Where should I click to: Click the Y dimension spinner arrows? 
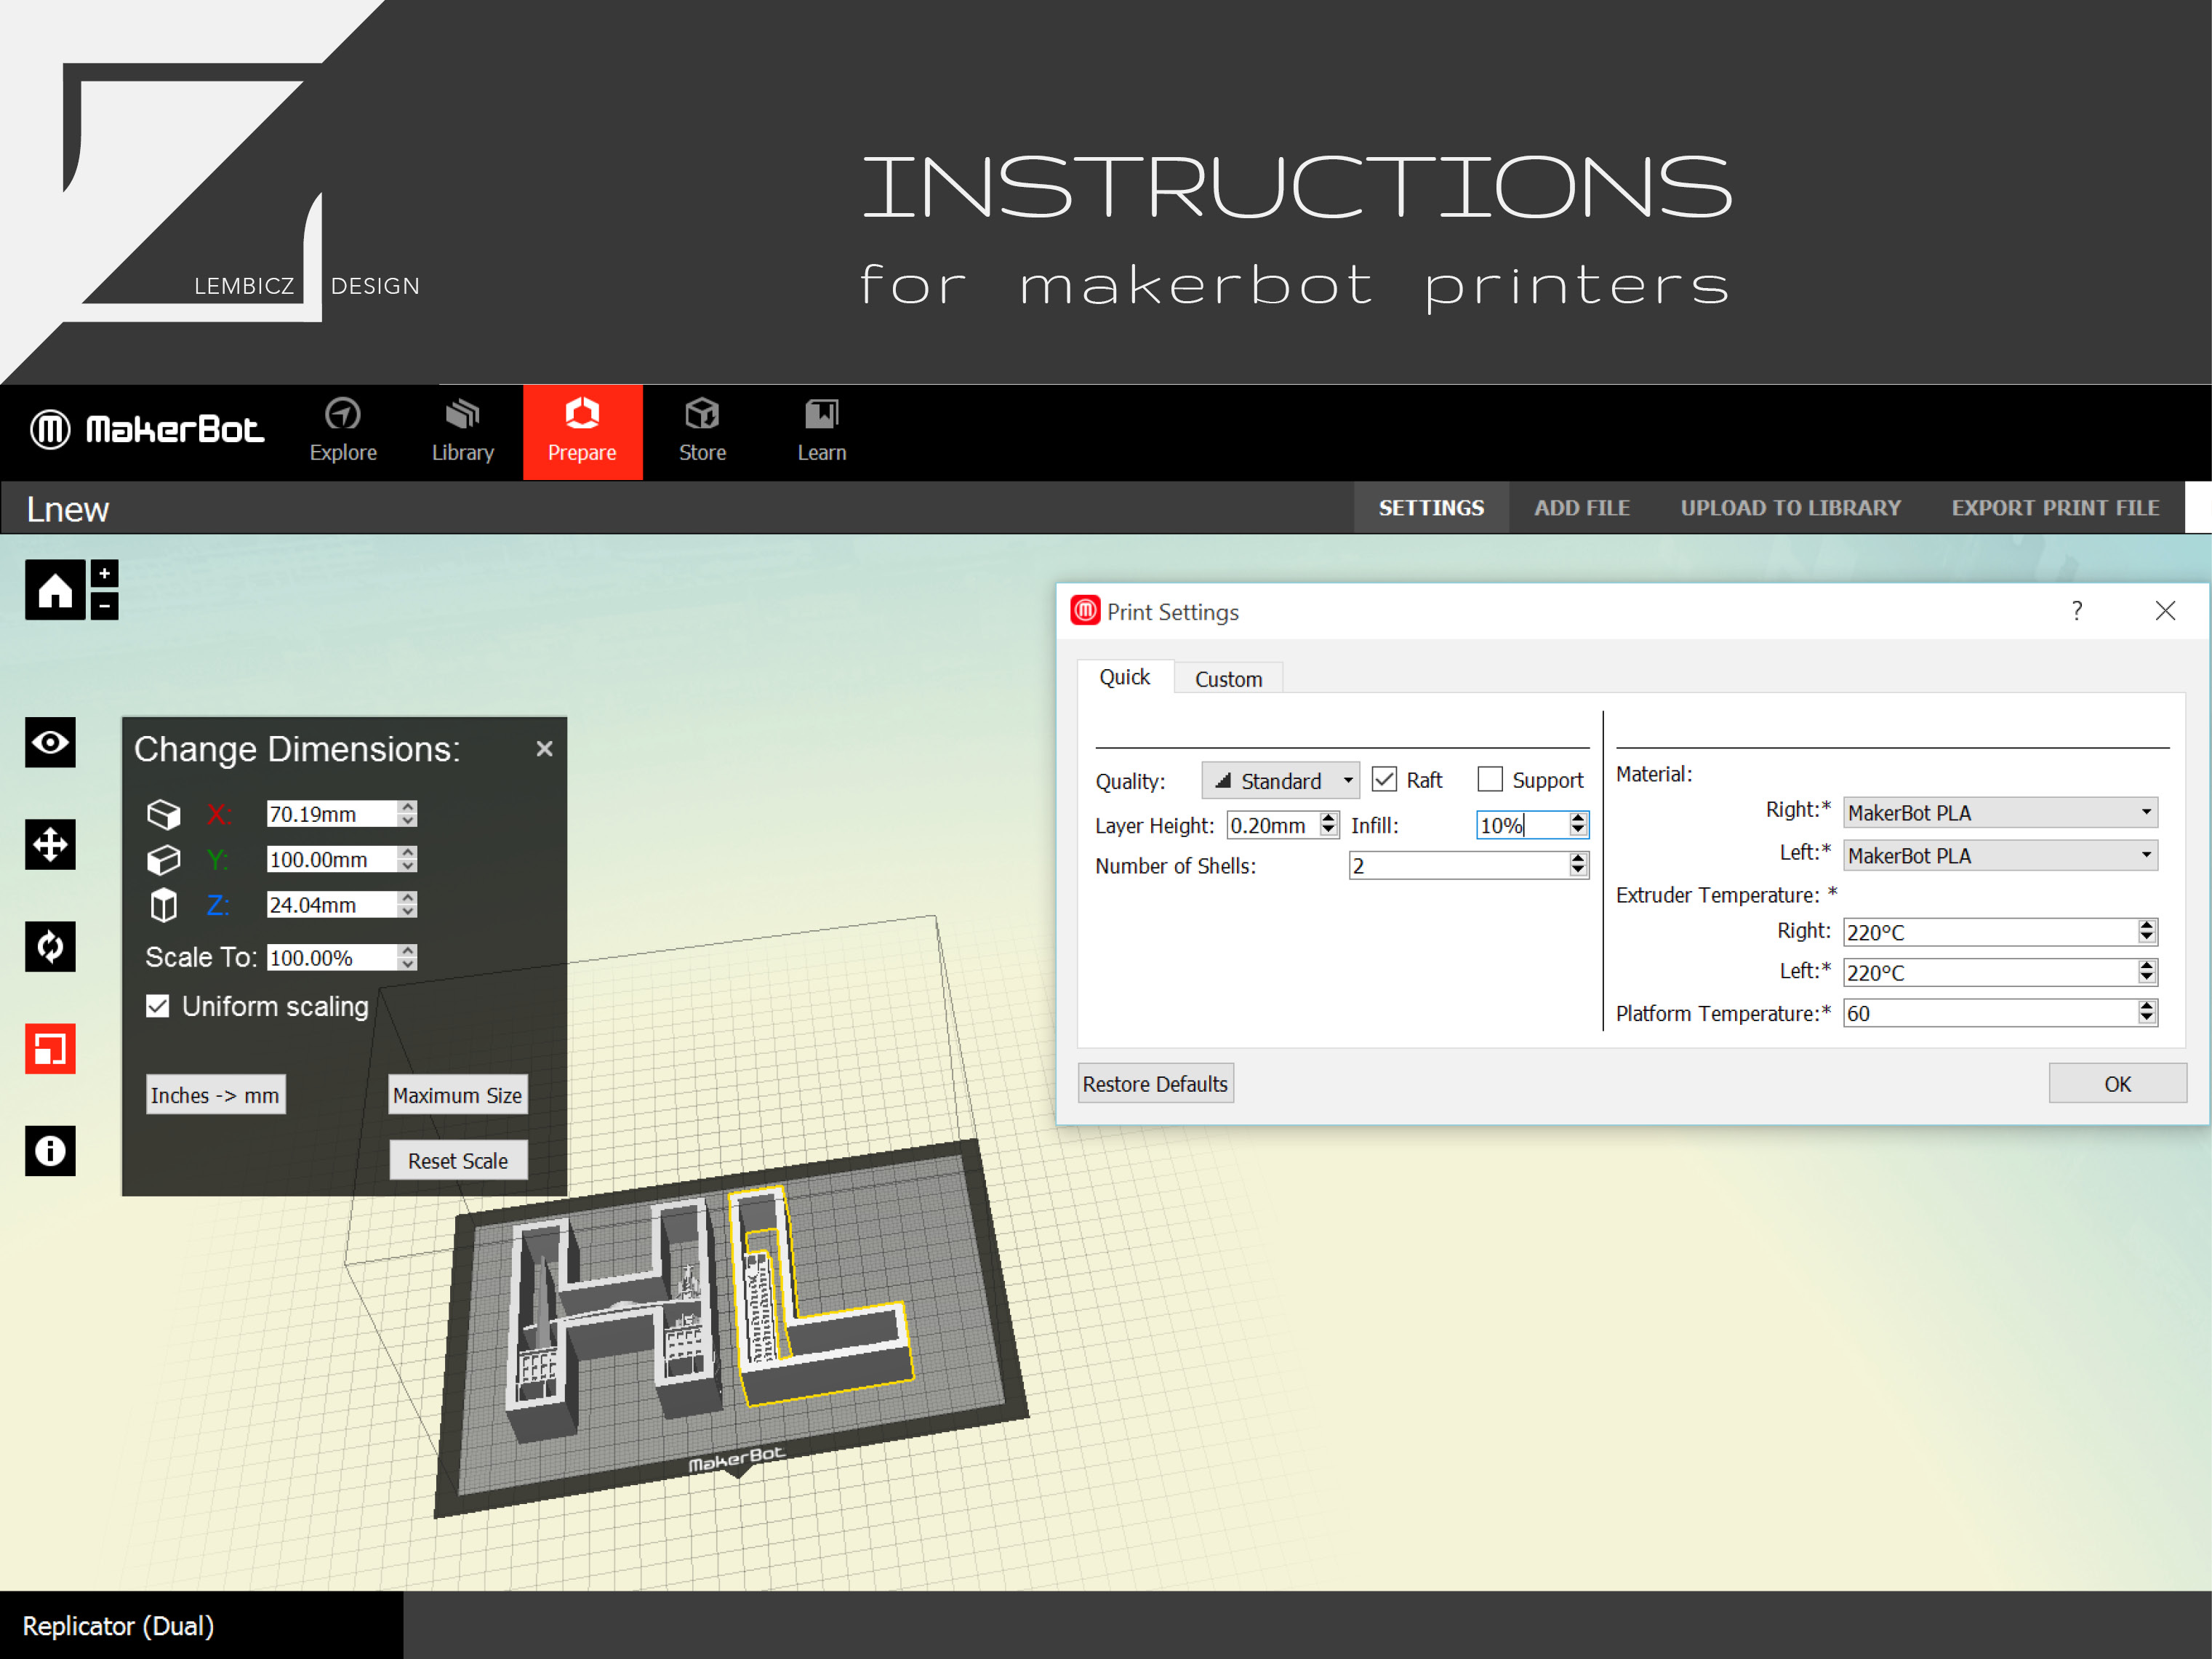(407, 860)
